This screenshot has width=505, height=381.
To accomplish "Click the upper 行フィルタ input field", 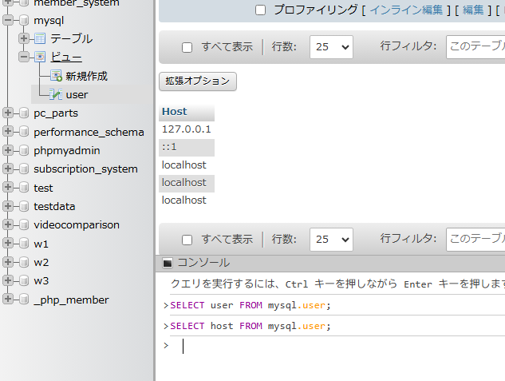I will pyautogui.click(x=475, y=47).
